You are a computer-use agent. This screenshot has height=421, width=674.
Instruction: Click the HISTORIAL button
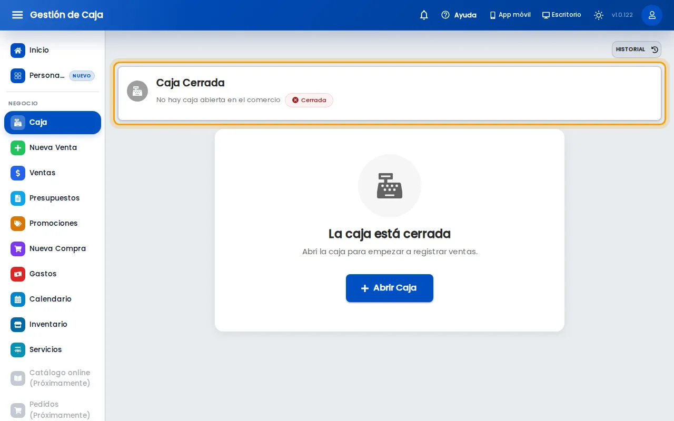[637, 49]
